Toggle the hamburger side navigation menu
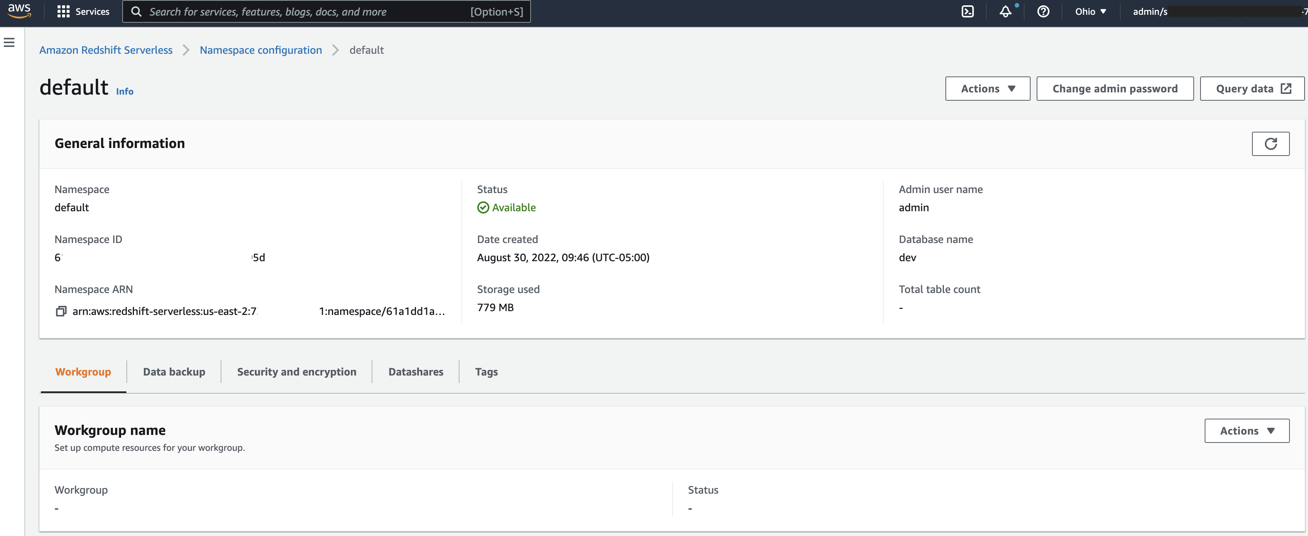This screenshot has width=1308, height=536. (9, 43)
